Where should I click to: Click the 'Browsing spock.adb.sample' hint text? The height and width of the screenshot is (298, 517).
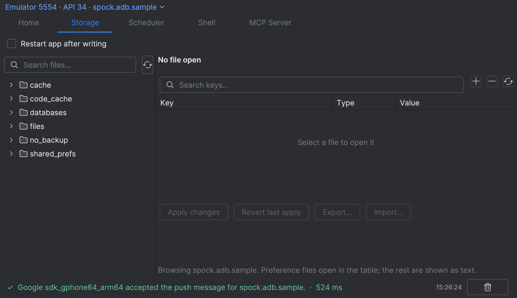point(317,270)
